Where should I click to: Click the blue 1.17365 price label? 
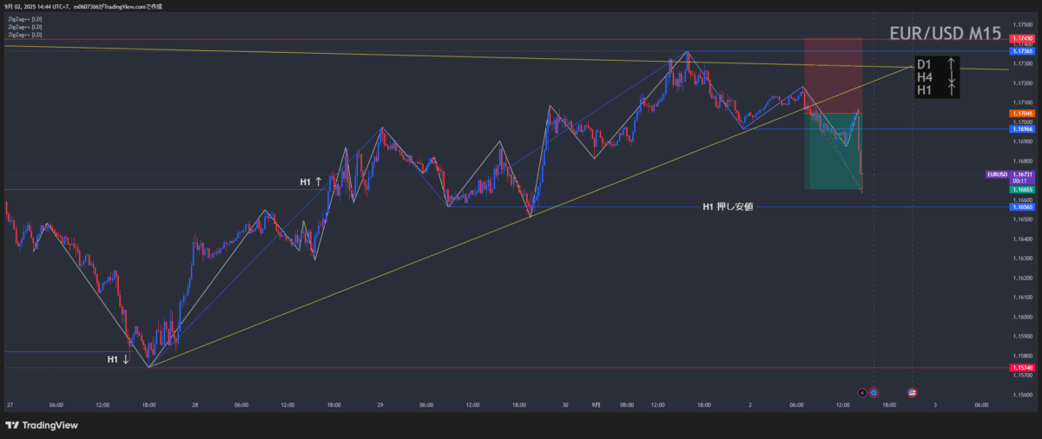pyautogui.click(x=1022, y=51)
